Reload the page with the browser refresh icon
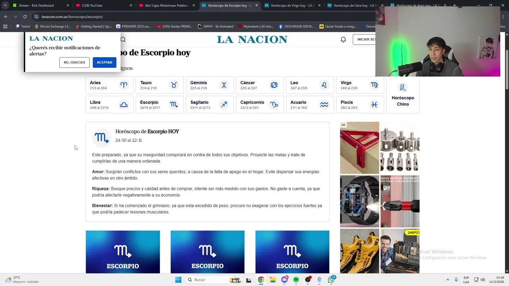 coord(25,17)
